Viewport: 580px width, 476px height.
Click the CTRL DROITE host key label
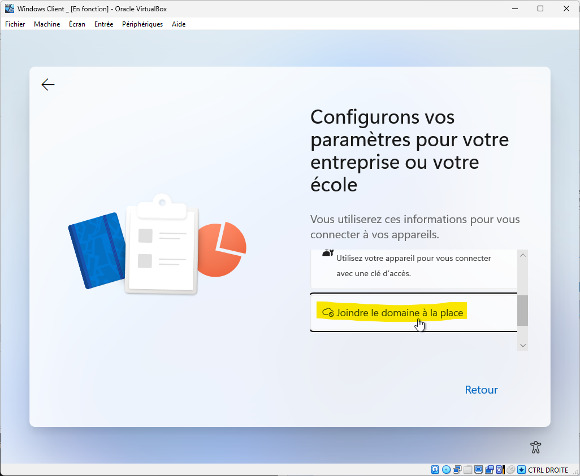click(x=548, y=470)
